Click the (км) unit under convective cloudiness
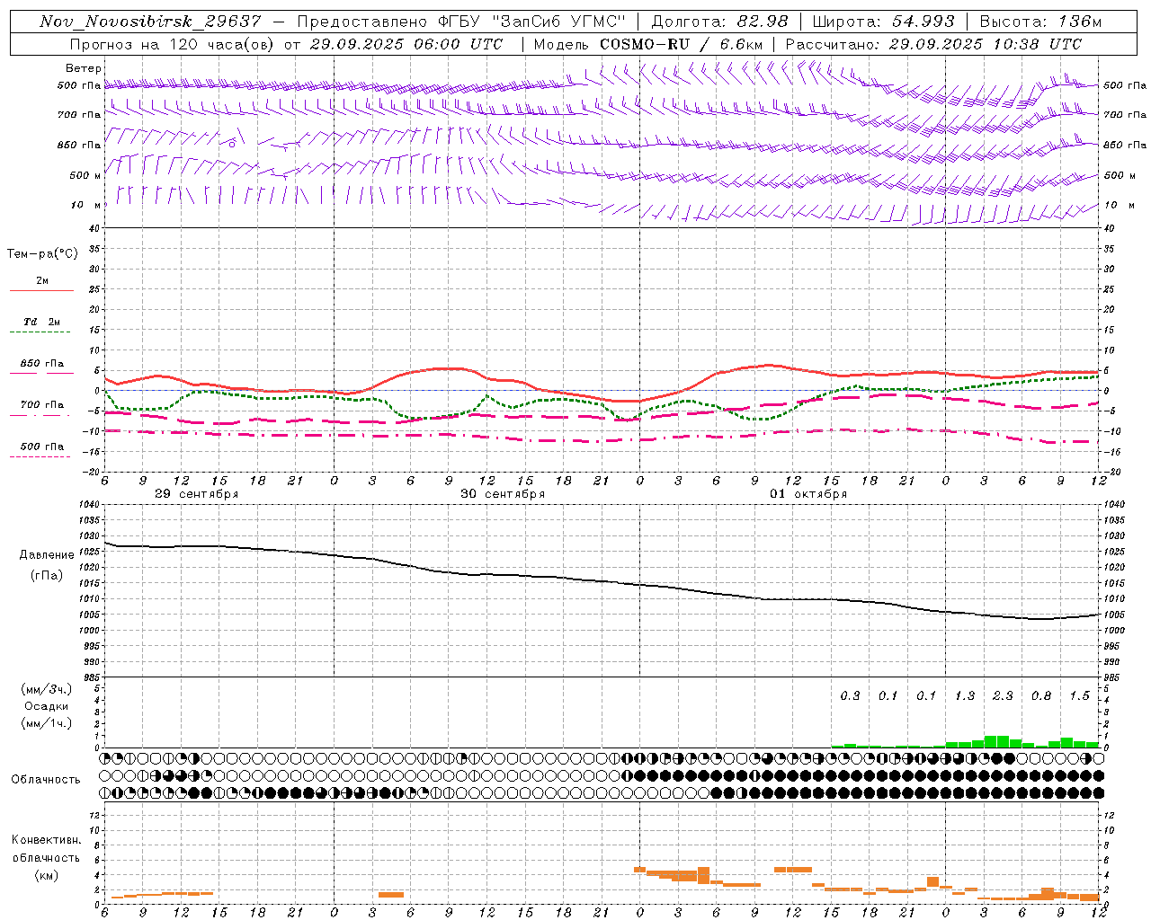Image resolution: width=1151 pixels, height=920 pixels. (46, 875)
